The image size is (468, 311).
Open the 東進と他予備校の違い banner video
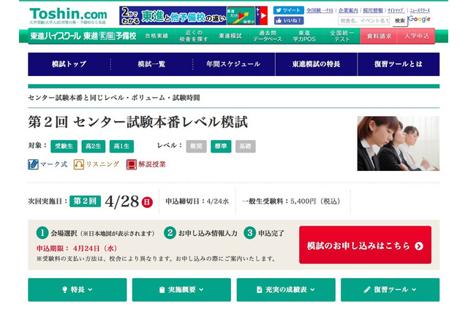tap(193, 15)
